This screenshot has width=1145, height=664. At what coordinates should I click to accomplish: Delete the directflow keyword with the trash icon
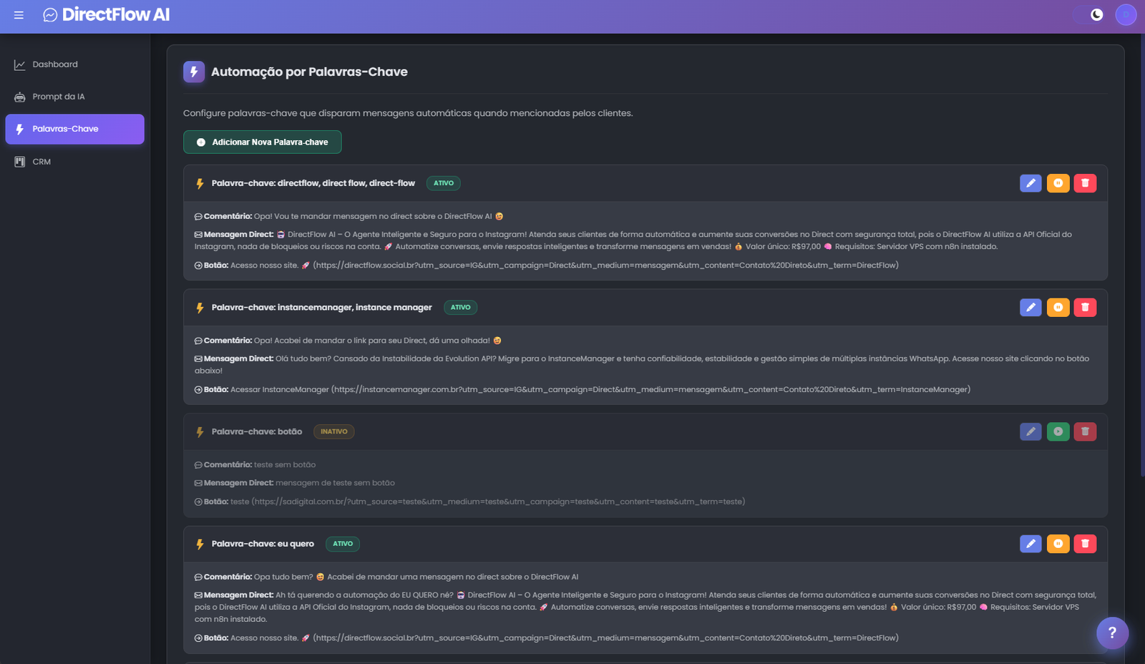(x=1085, y=183)
